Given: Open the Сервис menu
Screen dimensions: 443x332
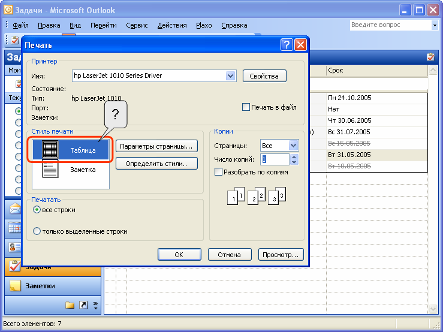Looking at the screenshot, I should (x=137, y=25).
